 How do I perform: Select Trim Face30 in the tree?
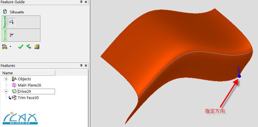pos(28,98)
